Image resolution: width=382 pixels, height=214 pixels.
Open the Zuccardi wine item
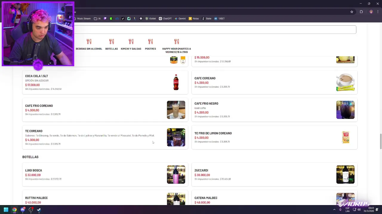(274, 174)
